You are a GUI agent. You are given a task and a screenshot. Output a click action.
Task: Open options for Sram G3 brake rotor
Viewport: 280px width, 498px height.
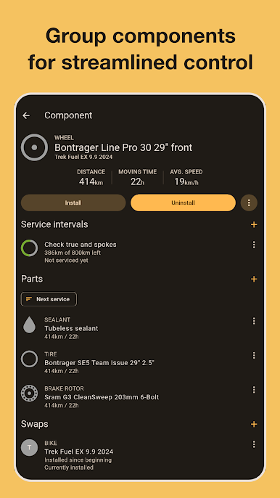[x=254, y=390]
